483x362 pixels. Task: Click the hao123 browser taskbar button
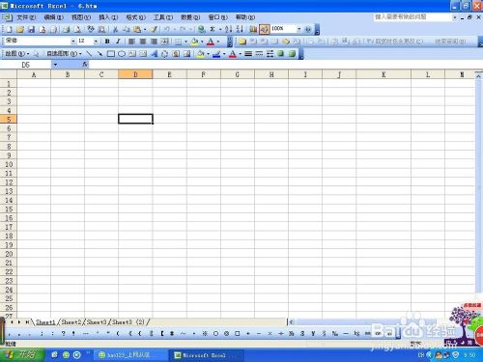130,355
